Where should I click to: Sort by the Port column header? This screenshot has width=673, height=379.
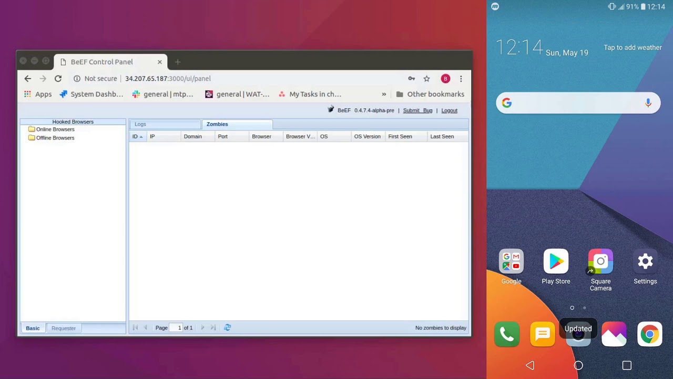point(232,136)
